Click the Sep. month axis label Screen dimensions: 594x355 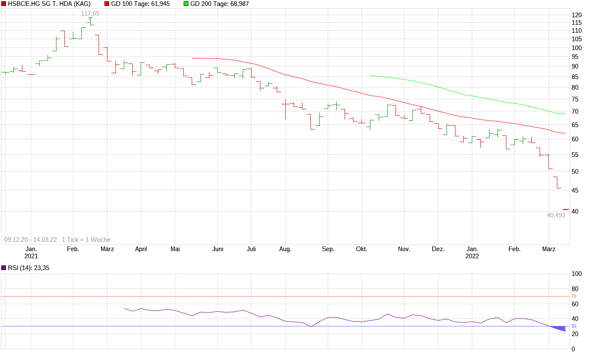pyautogui.click(x=328, y=249)
